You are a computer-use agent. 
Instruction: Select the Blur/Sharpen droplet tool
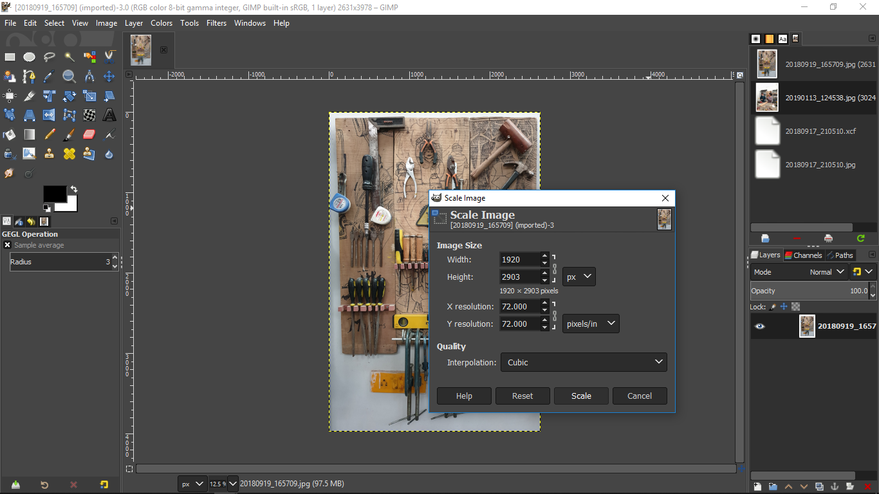point(109,154)
